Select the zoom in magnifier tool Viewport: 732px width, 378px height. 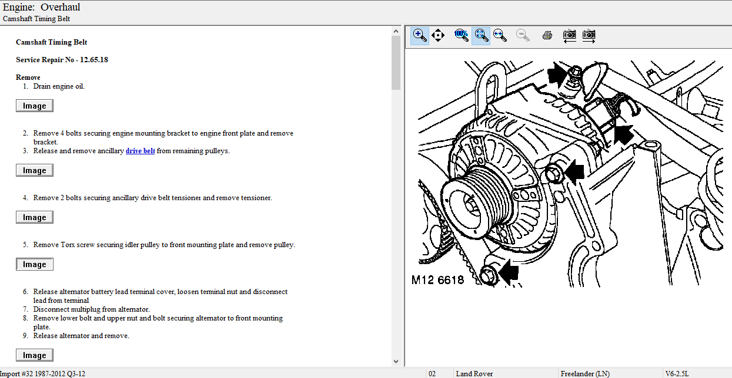tap(420, 35)
